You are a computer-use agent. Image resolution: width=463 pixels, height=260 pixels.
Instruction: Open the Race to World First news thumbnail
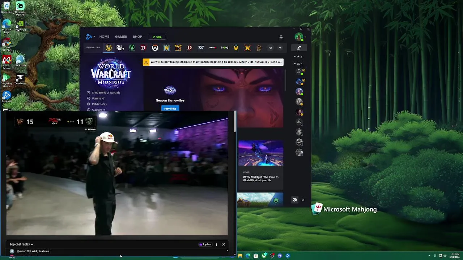[261, 153]
